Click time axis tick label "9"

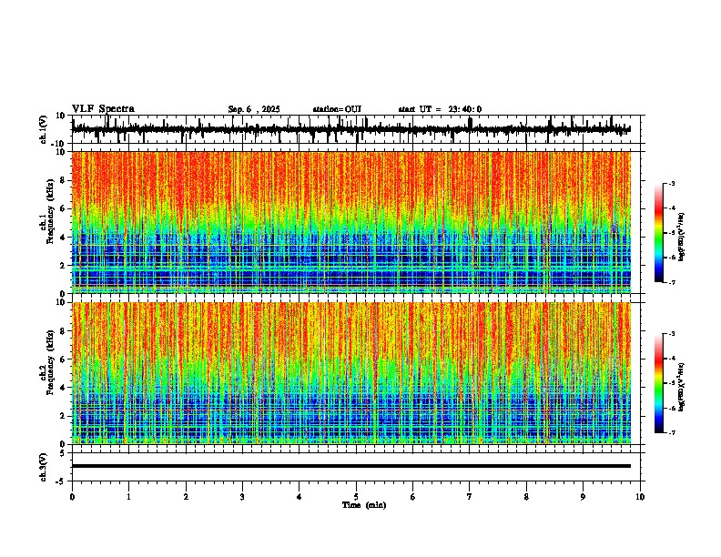point(583,497)
